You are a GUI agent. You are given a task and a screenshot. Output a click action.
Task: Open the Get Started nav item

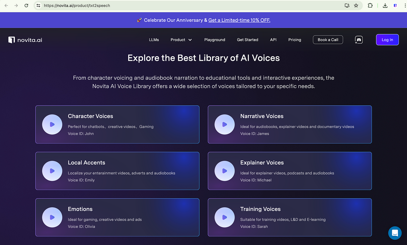247,40
